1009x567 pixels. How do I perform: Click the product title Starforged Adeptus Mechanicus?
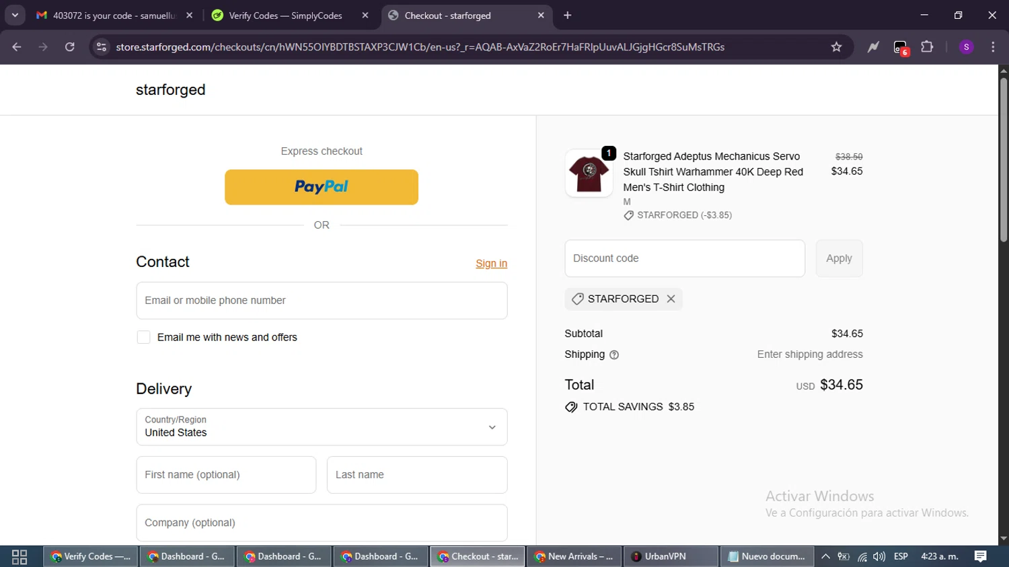click(713, 172)
